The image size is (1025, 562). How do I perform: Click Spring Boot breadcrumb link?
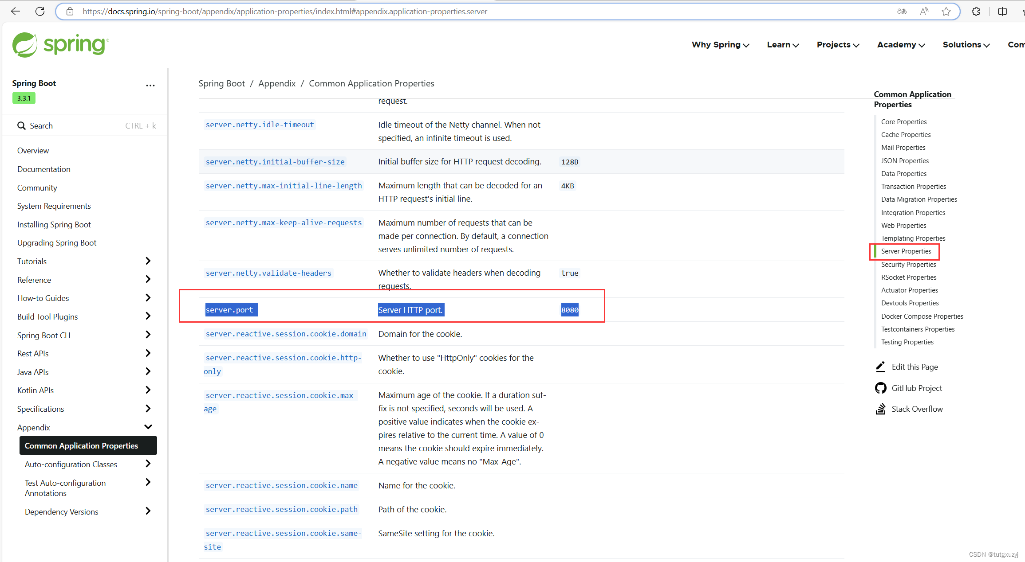tap(221, 83)
